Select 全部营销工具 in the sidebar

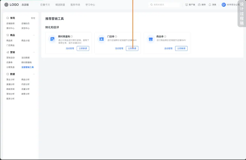pos(27,67)
